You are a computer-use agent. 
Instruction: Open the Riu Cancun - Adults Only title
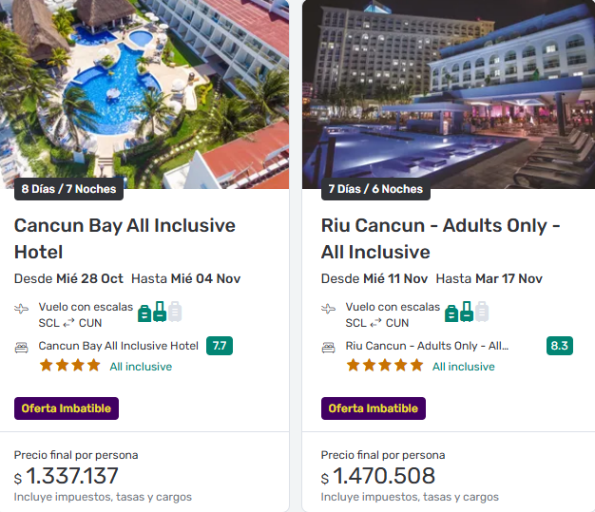click(441, 238)
